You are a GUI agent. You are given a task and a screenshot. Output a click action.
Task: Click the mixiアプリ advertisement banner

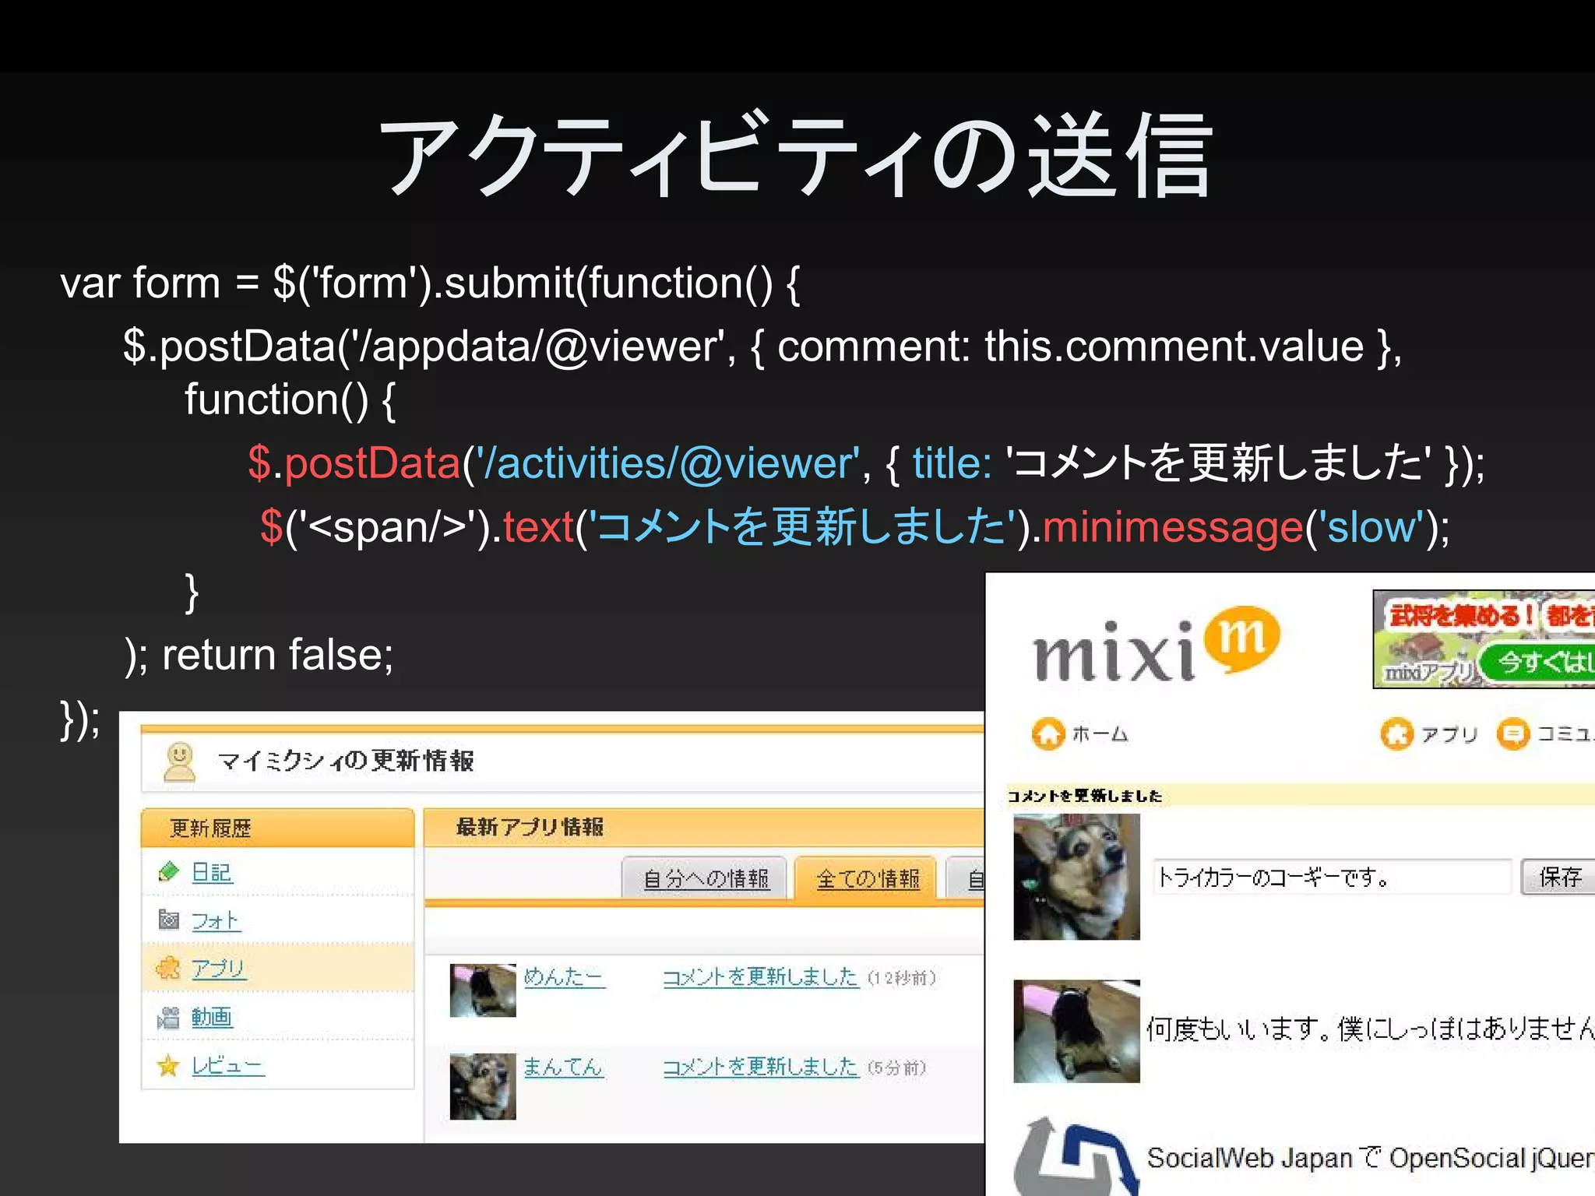tap(1484, 639)
